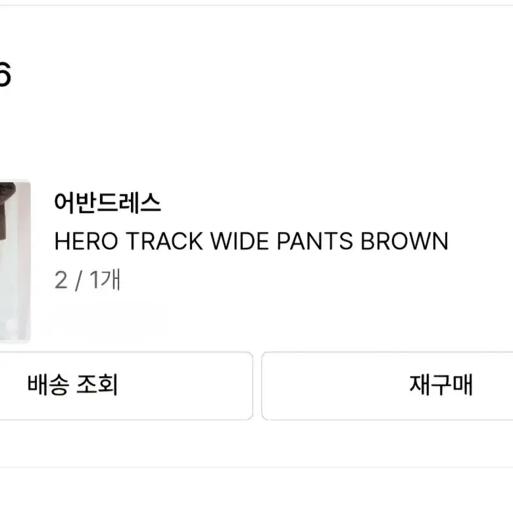513x513 pixels.
Task: Tap the order header digit 6
Action: point(5,74)
